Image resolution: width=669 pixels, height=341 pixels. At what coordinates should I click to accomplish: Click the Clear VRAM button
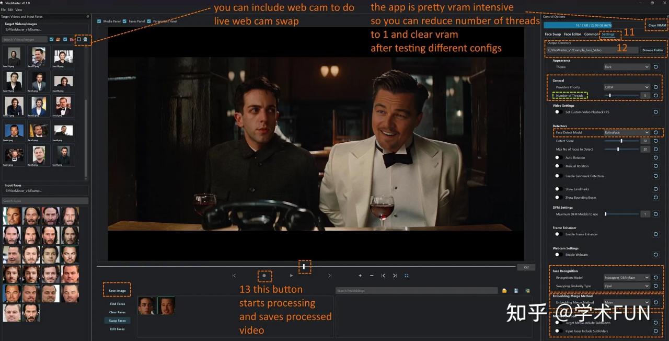(657, 25)
